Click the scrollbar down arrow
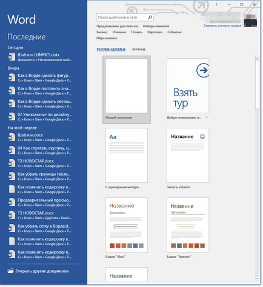Screen dimensions: 263x287 (257, 279)
